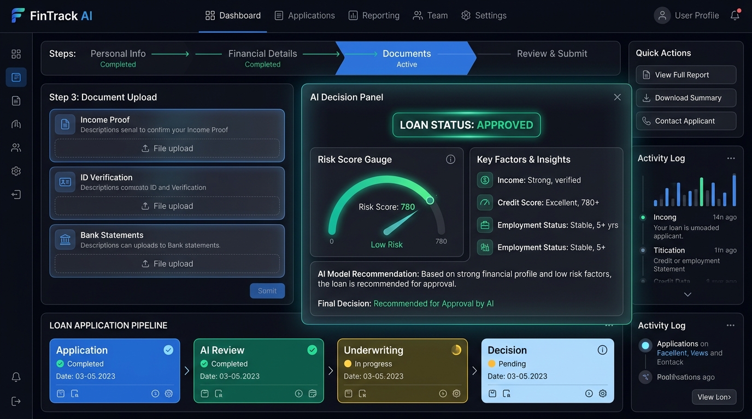Viewport: 752px width, 419px height.
Task: Click the FinTrack AI logo
Action: coord(52,15)
